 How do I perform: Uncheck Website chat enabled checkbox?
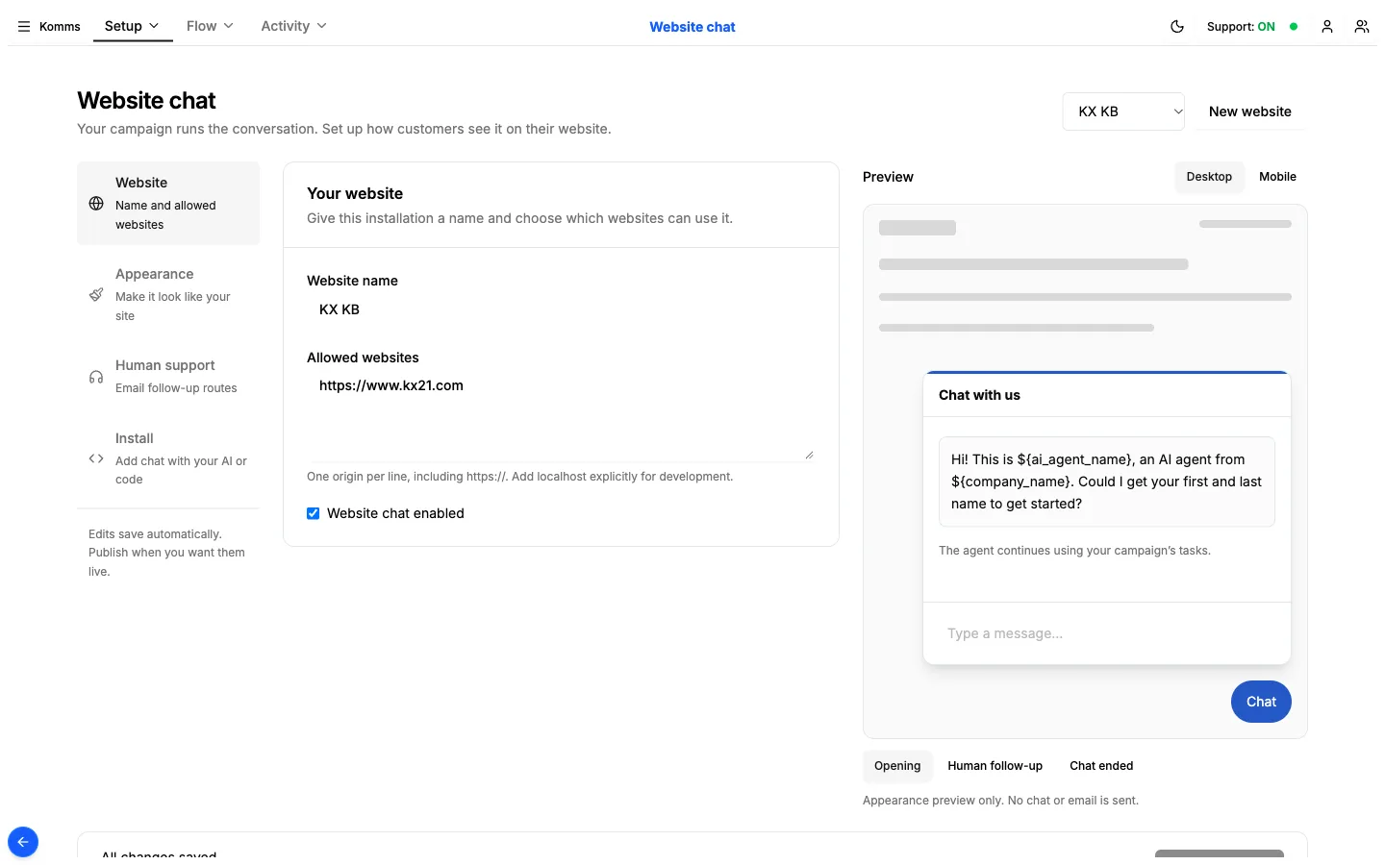tap(313, 513)
